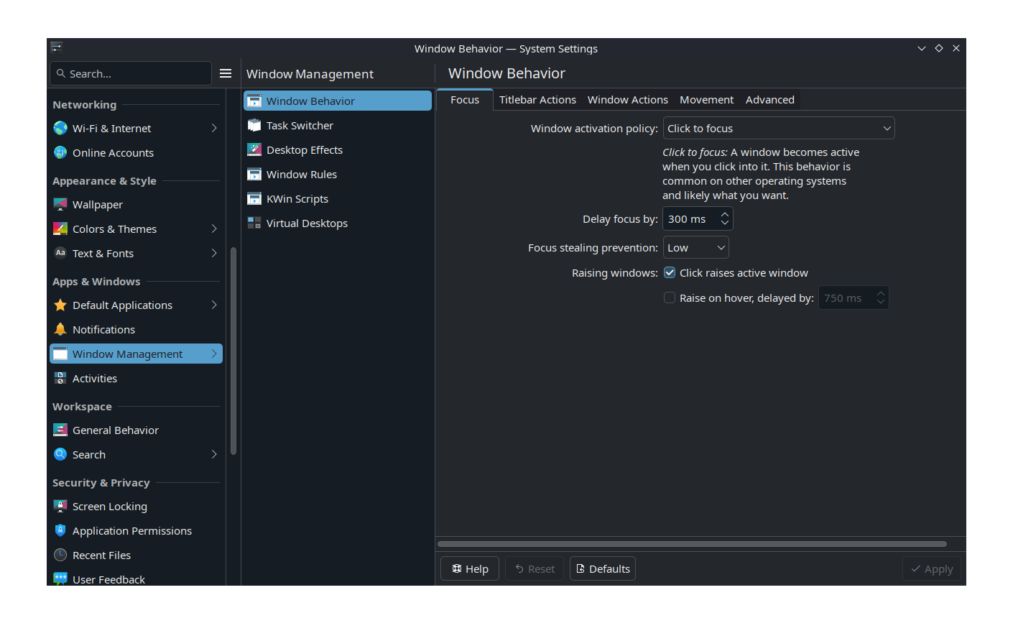The width and height of the screenshot is (1013, 641).
Task: Select the Virtual Desktops icon
Action: pos(254,223)
